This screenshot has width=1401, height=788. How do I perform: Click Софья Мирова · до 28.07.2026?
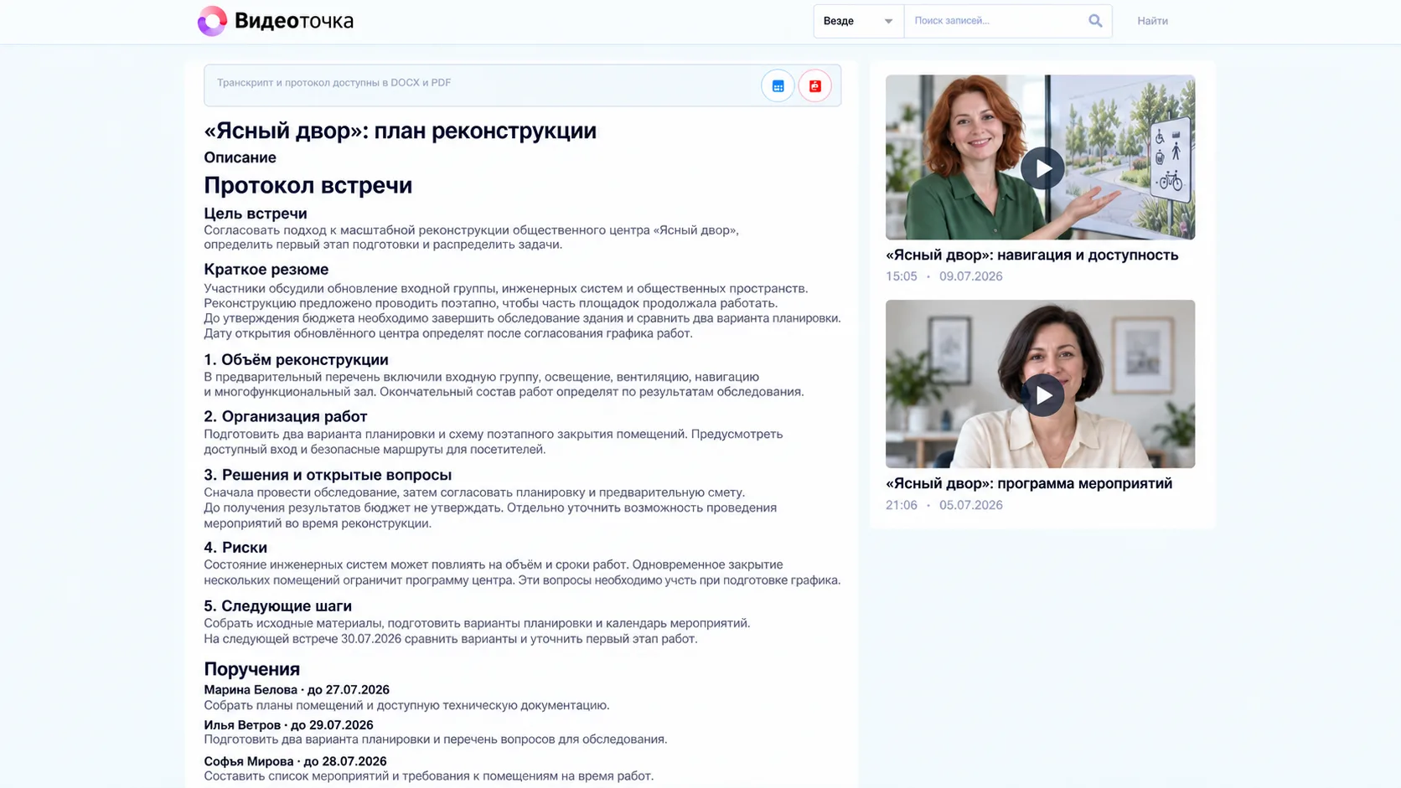(x=295, y=761)
